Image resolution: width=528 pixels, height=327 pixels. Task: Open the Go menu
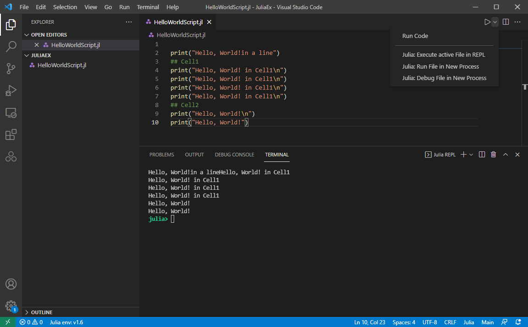[108, 7]
